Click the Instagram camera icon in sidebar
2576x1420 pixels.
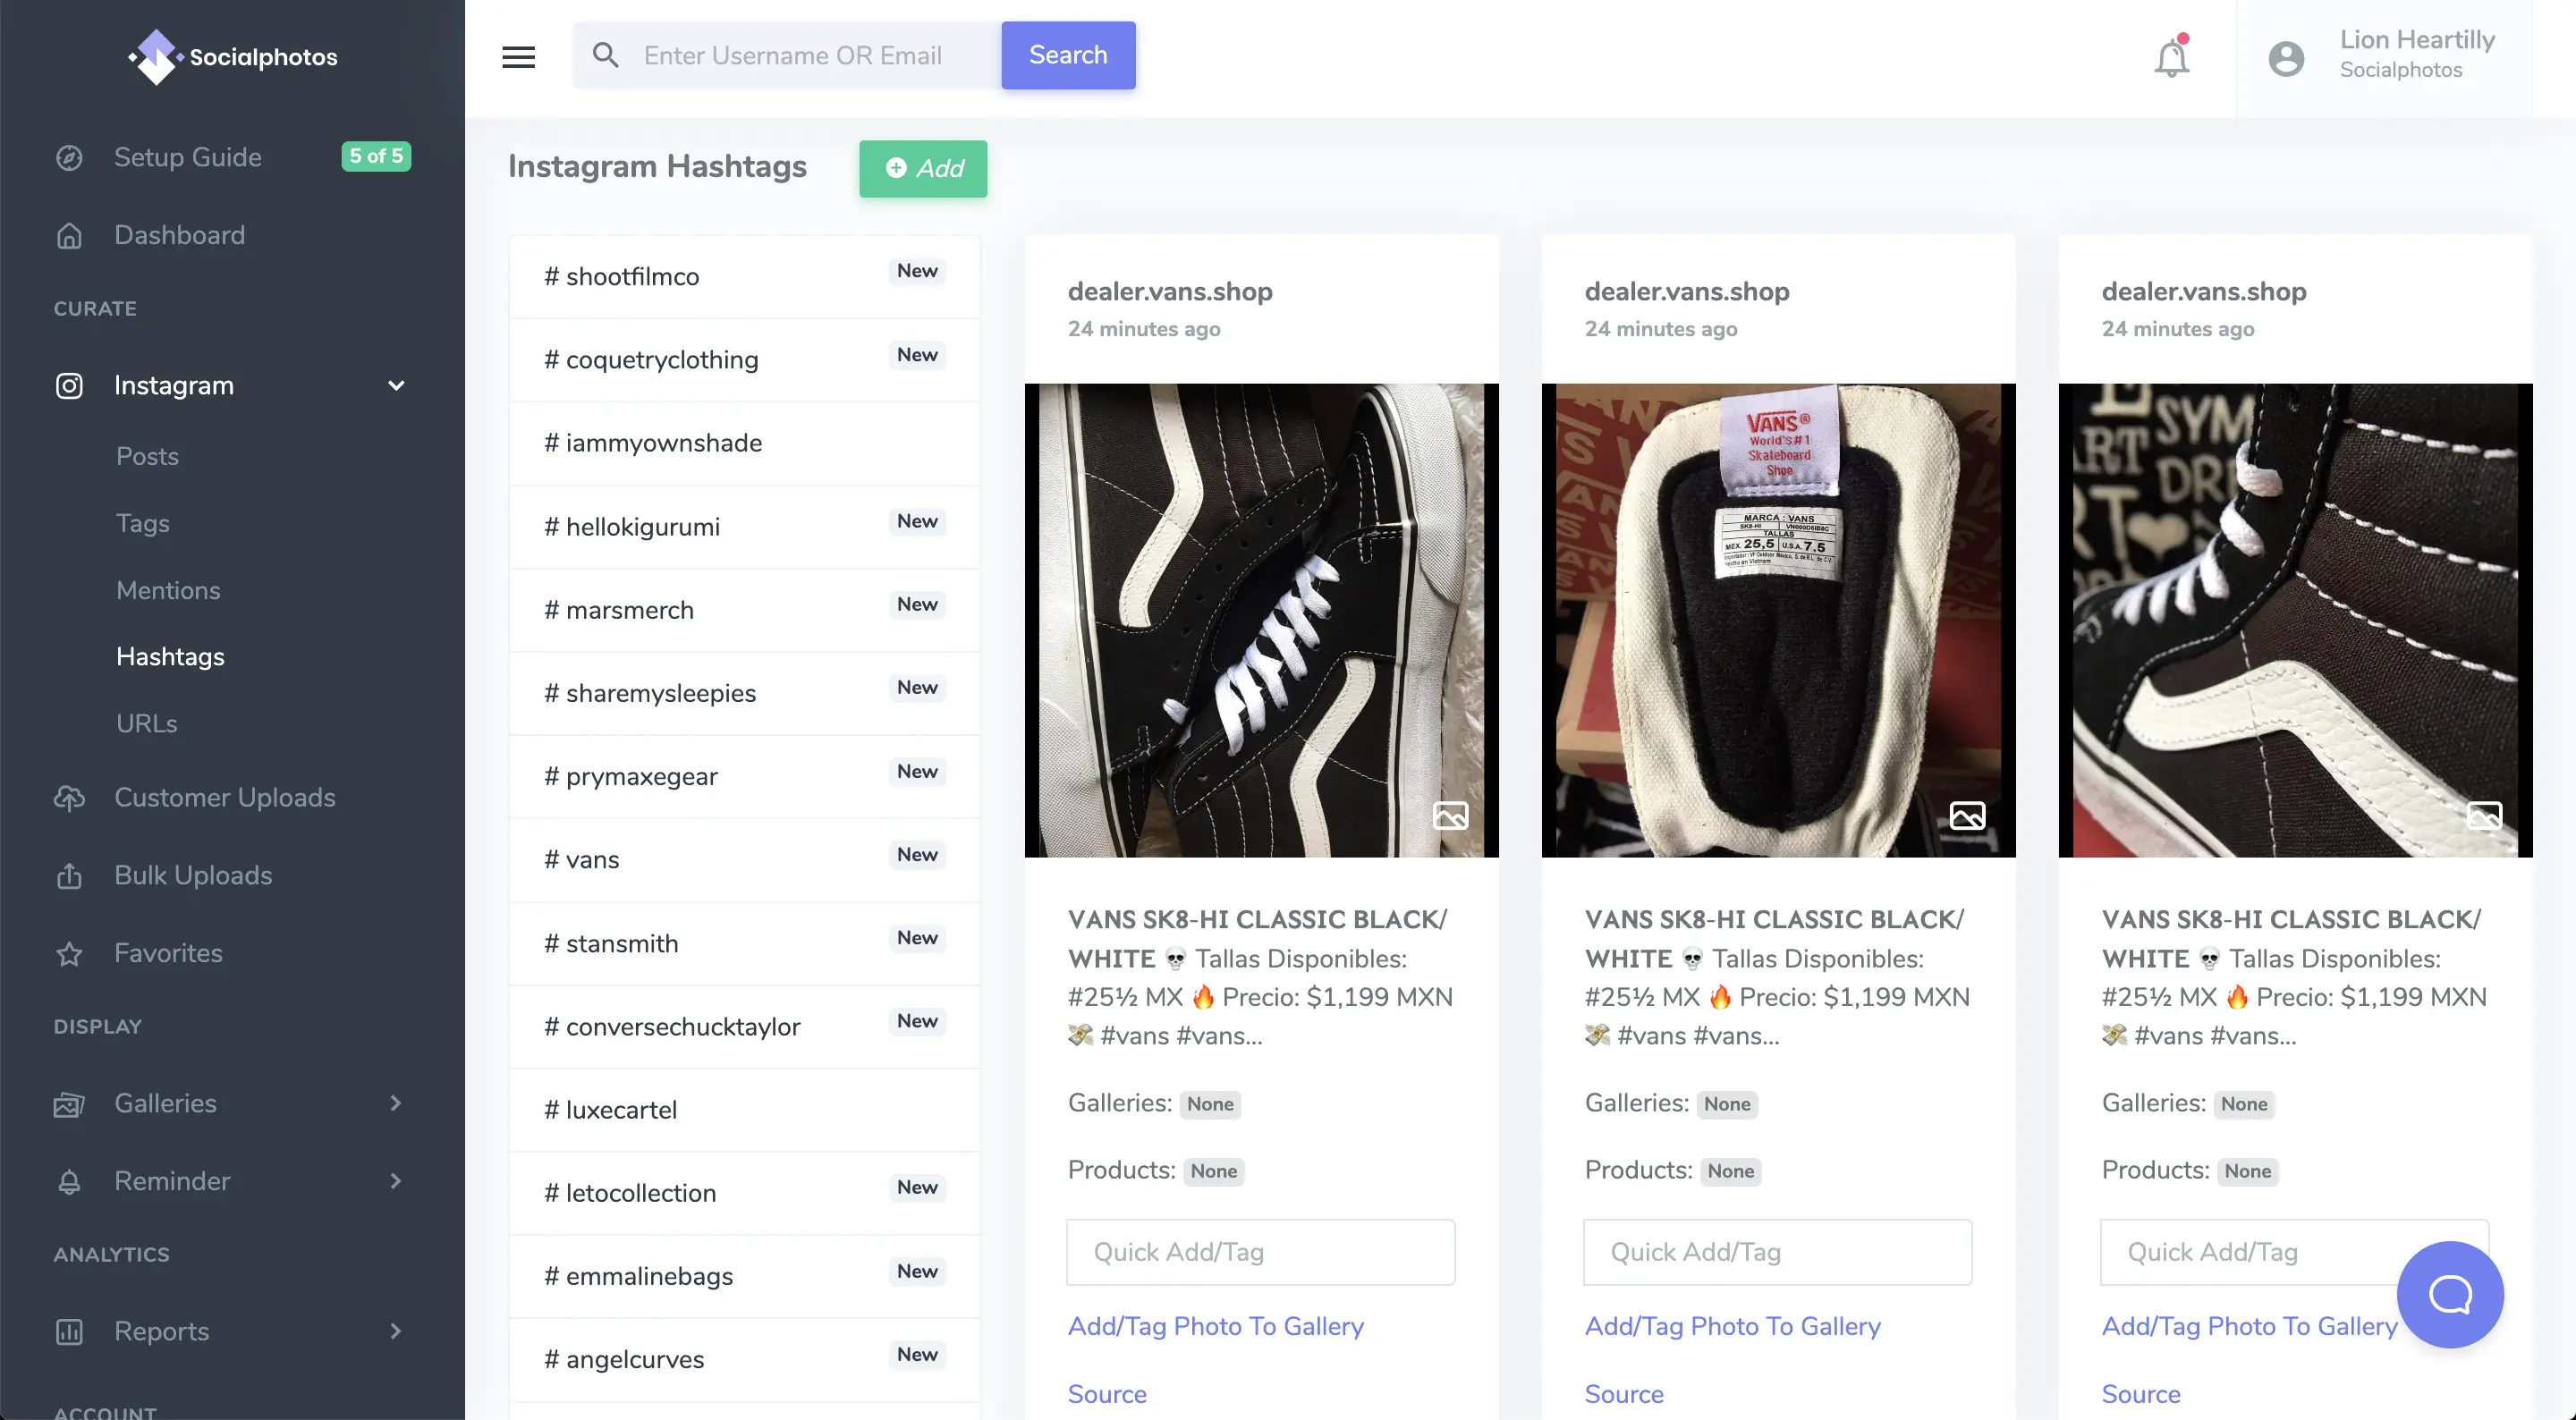pyautogui.click(x=69, y=386)
